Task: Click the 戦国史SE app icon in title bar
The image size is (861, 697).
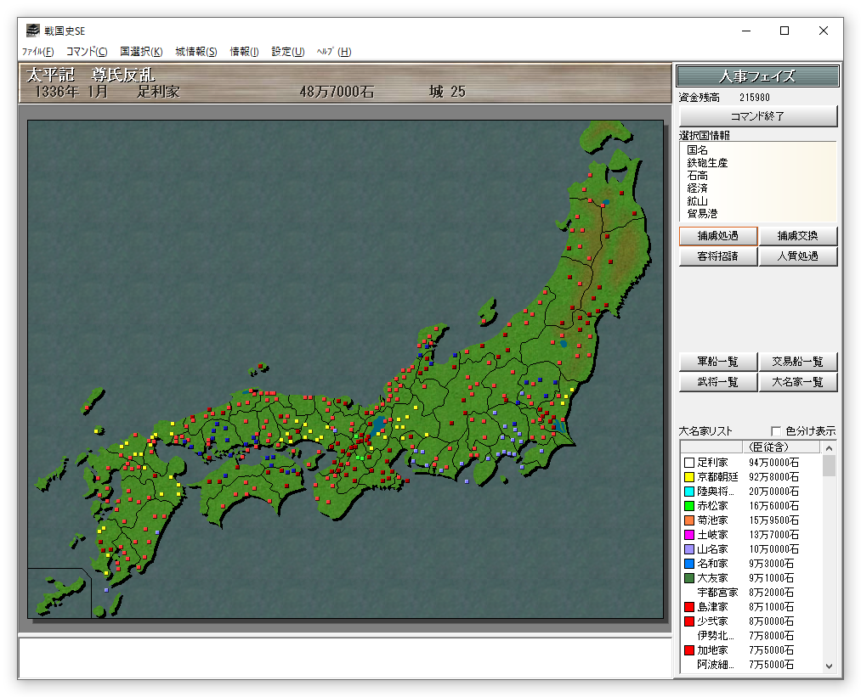Action: [32, 31]
